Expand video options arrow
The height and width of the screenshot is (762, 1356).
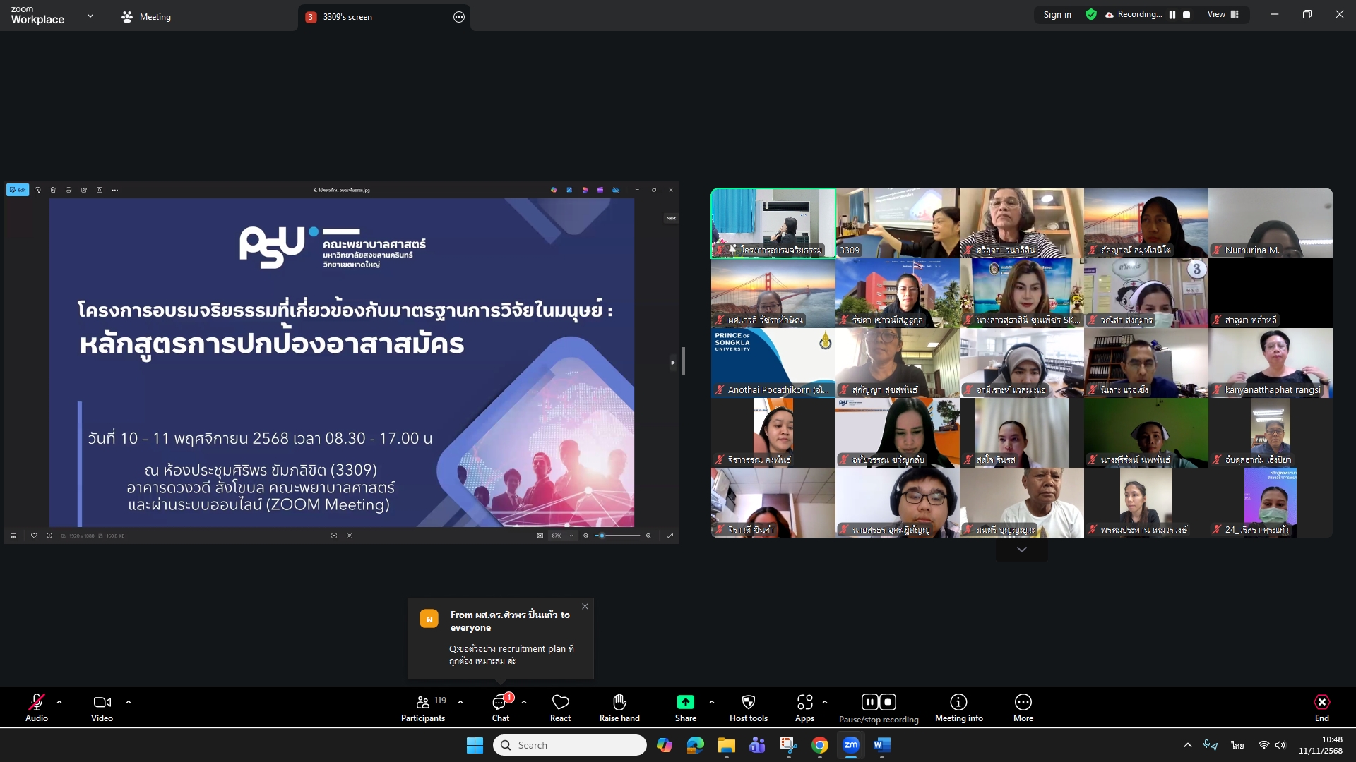[x=129, y=702]
